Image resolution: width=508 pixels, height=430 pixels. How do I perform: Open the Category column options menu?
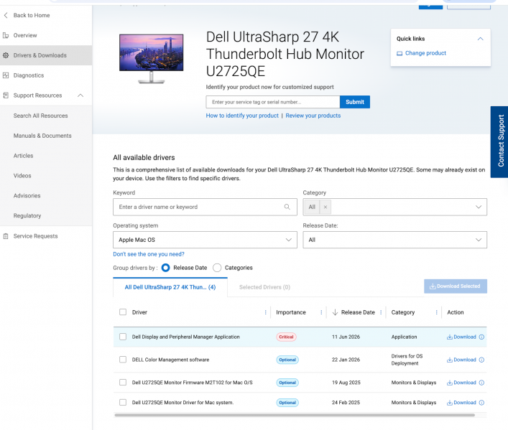[x=437, y=312]
